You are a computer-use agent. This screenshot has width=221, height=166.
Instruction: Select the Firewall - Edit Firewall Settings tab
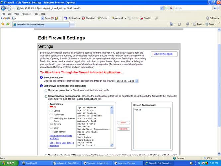pyautogui.click(x=41, y=24)
